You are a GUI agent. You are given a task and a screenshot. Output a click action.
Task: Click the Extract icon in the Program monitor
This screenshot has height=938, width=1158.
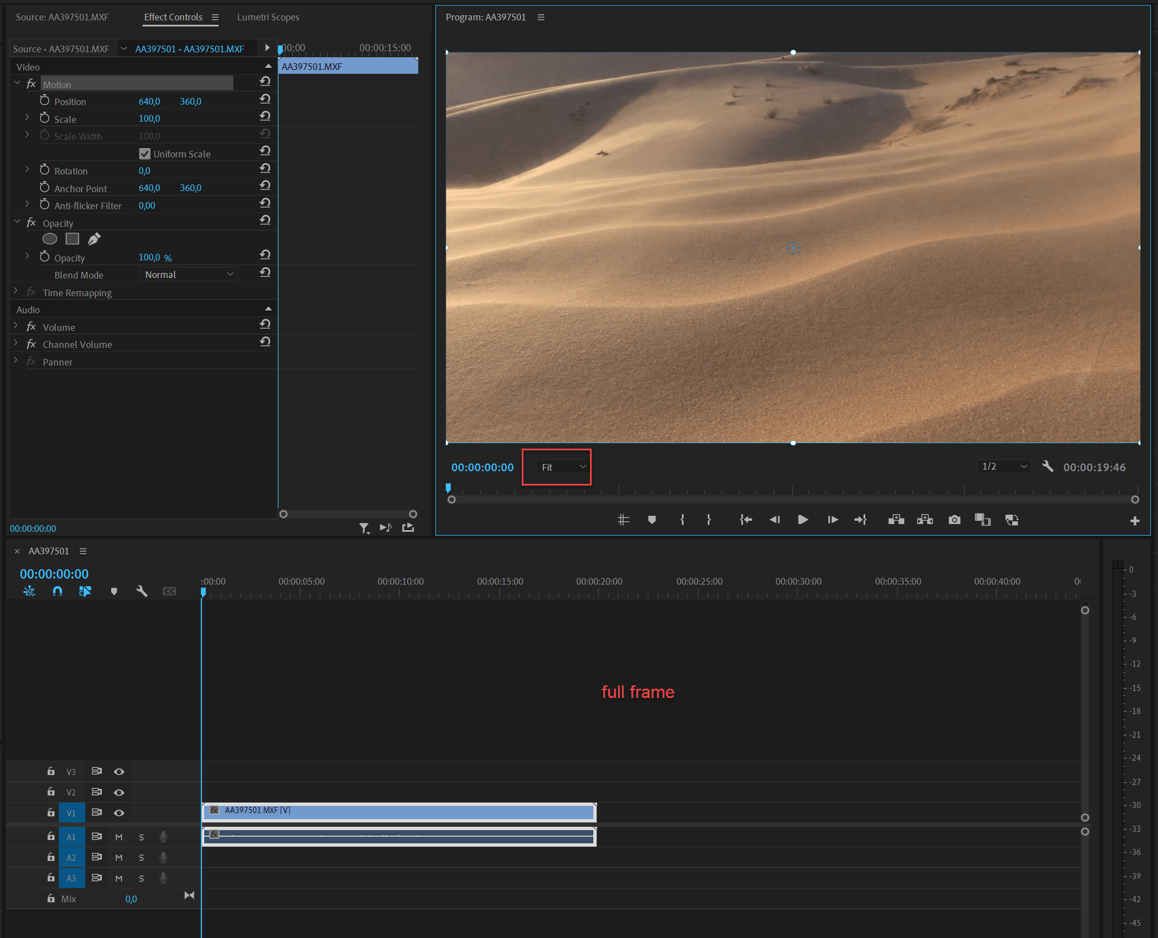click(x=925, y=520)
